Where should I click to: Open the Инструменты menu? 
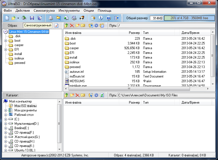coord(69,11)
